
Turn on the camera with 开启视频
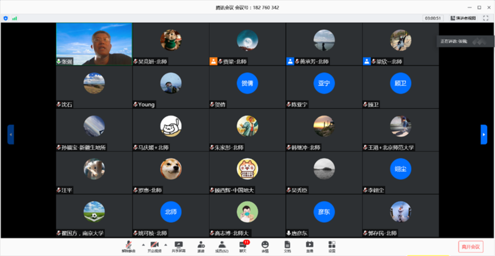pyautogui.click(x=154, y=246)
